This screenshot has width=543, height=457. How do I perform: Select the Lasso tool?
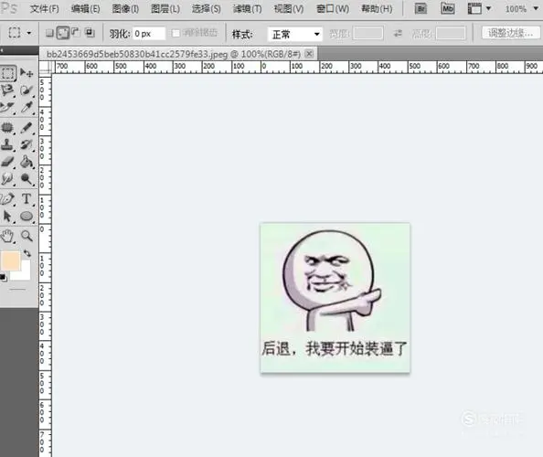7,90
